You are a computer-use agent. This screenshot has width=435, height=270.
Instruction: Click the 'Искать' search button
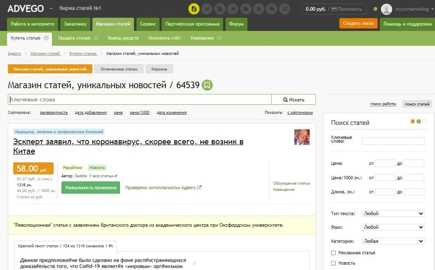294,100
